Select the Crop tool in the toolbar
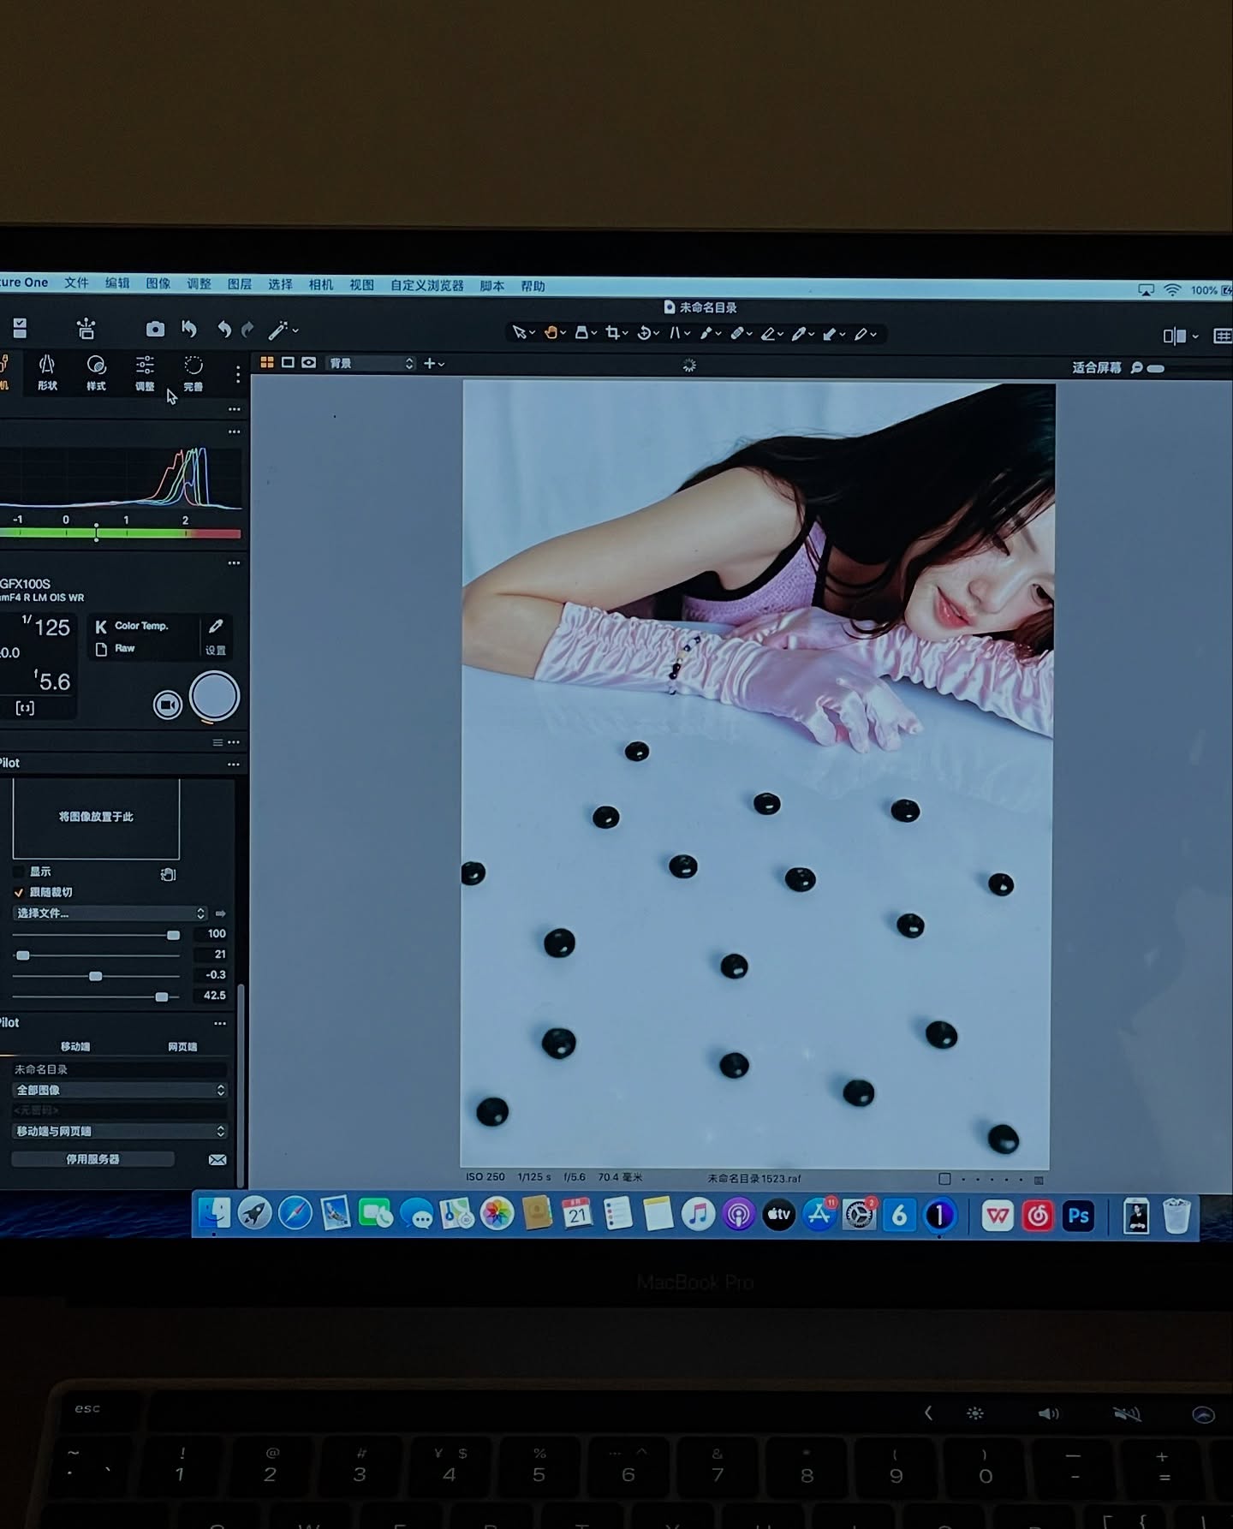Viewport: 1233px width, 1529px height. (x=613, y=333)
